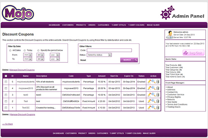Click Delete above the coupons table
The height and width of the screenshot is (138, 208).
point(5,70)
